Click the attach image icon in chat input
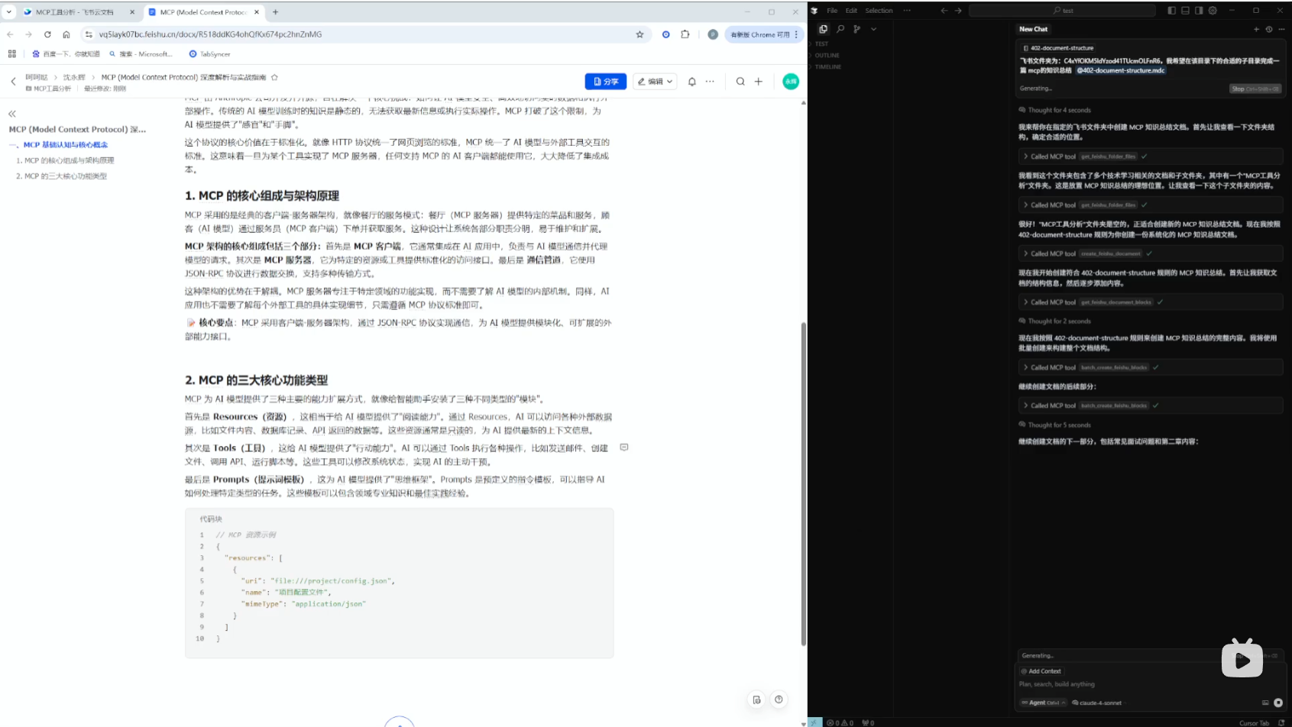Viewport: 1292px width, 727px height. (x=1265, y=703)
